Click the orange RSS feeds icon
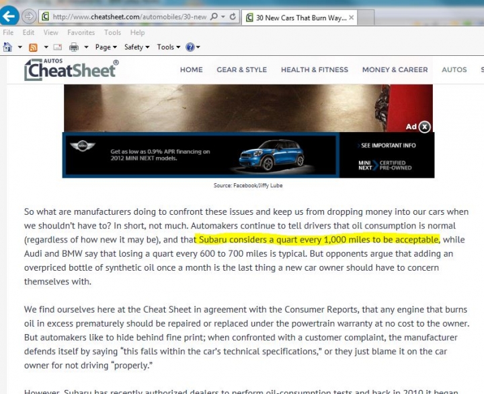This screenshot has width=484, height=394. 33,47
